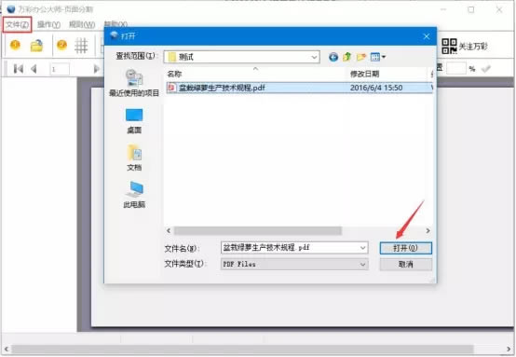
Task: Click the grid split toolbar icon
Action: (81, 46)
